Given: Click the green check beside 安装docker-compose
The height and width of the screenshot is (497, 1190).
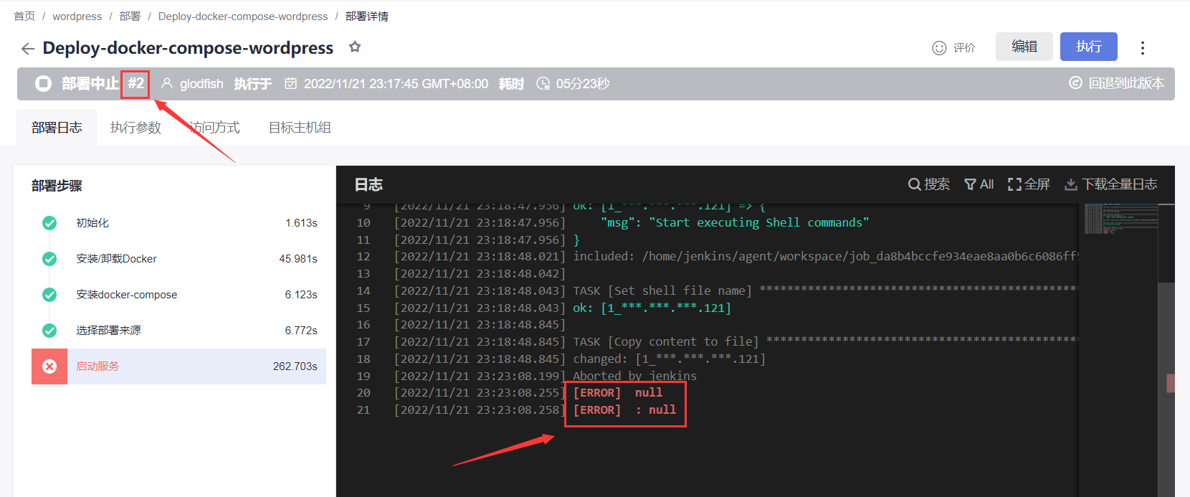Looking at the screenshot, I should click(x=49, y=295).
